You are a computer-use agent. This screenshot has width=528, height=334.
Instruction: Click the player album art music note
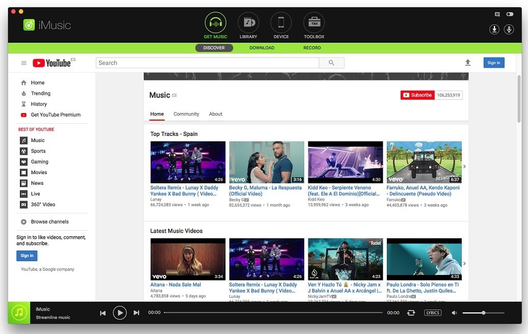coord(19,313)
